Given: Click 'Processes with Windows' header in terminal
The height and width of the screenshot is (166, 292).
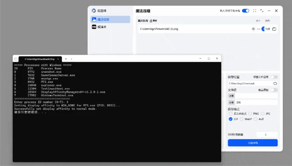Looking at the screenshot, I should (x=43, y=65).
